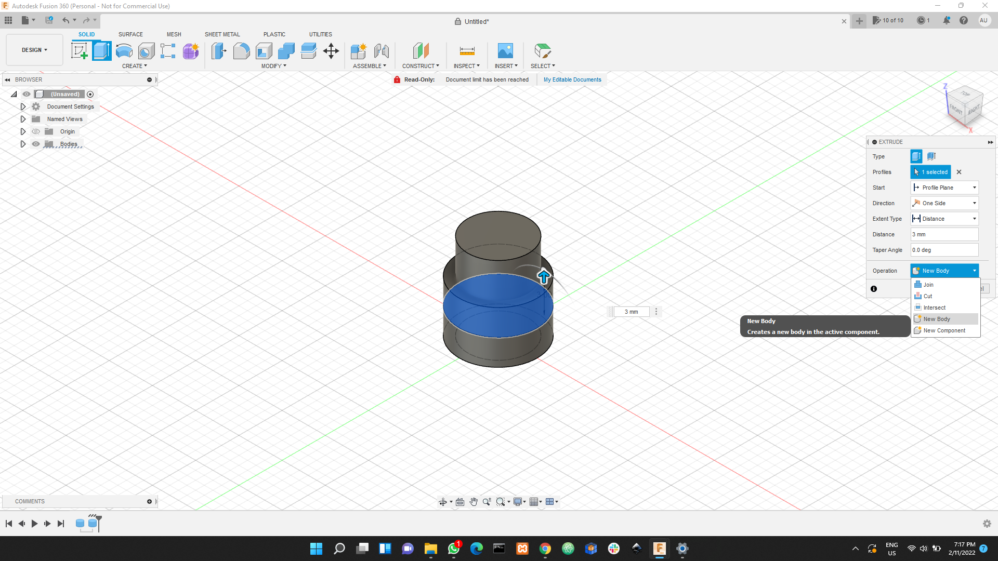Select the Move/Copy tool
Image resolution: width=998 pixels, height=561 pixels.
[x=331, y=50]
